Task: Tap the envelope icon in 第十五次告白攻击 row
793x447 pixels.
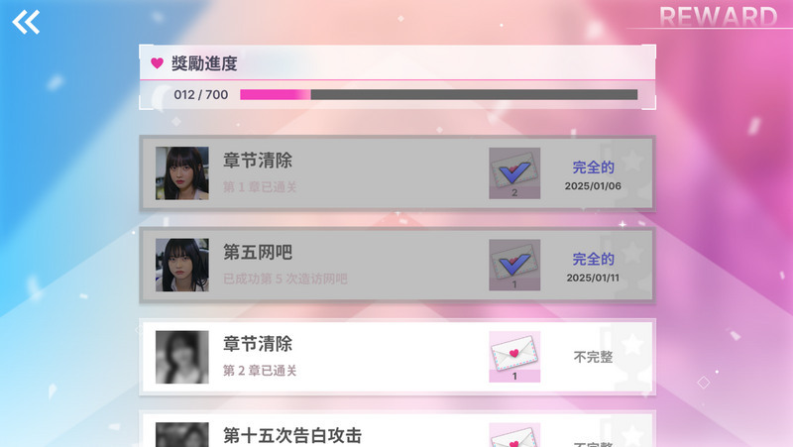Action: click(x=514, y=435)
